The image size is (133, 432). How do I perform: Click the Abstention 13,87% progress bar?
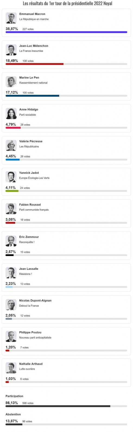[x=66, y=424]
